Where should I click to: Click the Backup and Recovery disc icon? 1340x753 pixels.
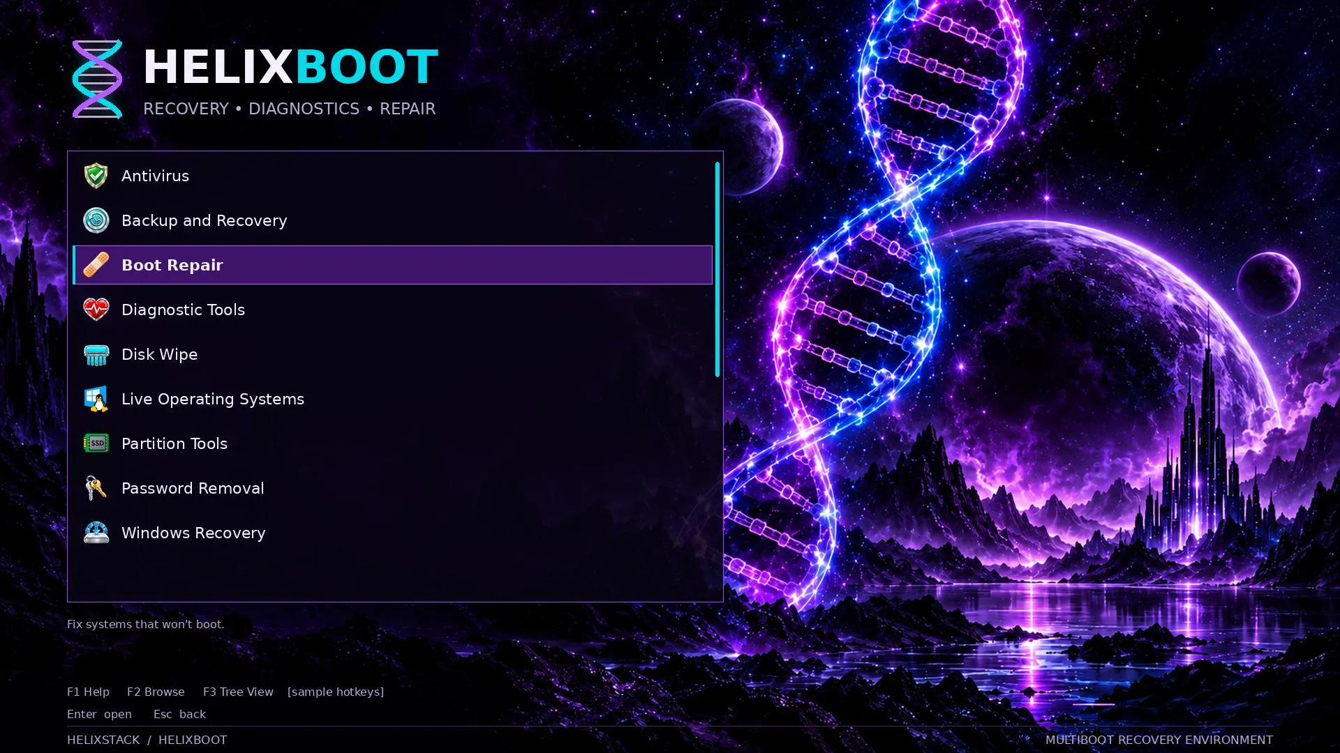tap(96, 220)
